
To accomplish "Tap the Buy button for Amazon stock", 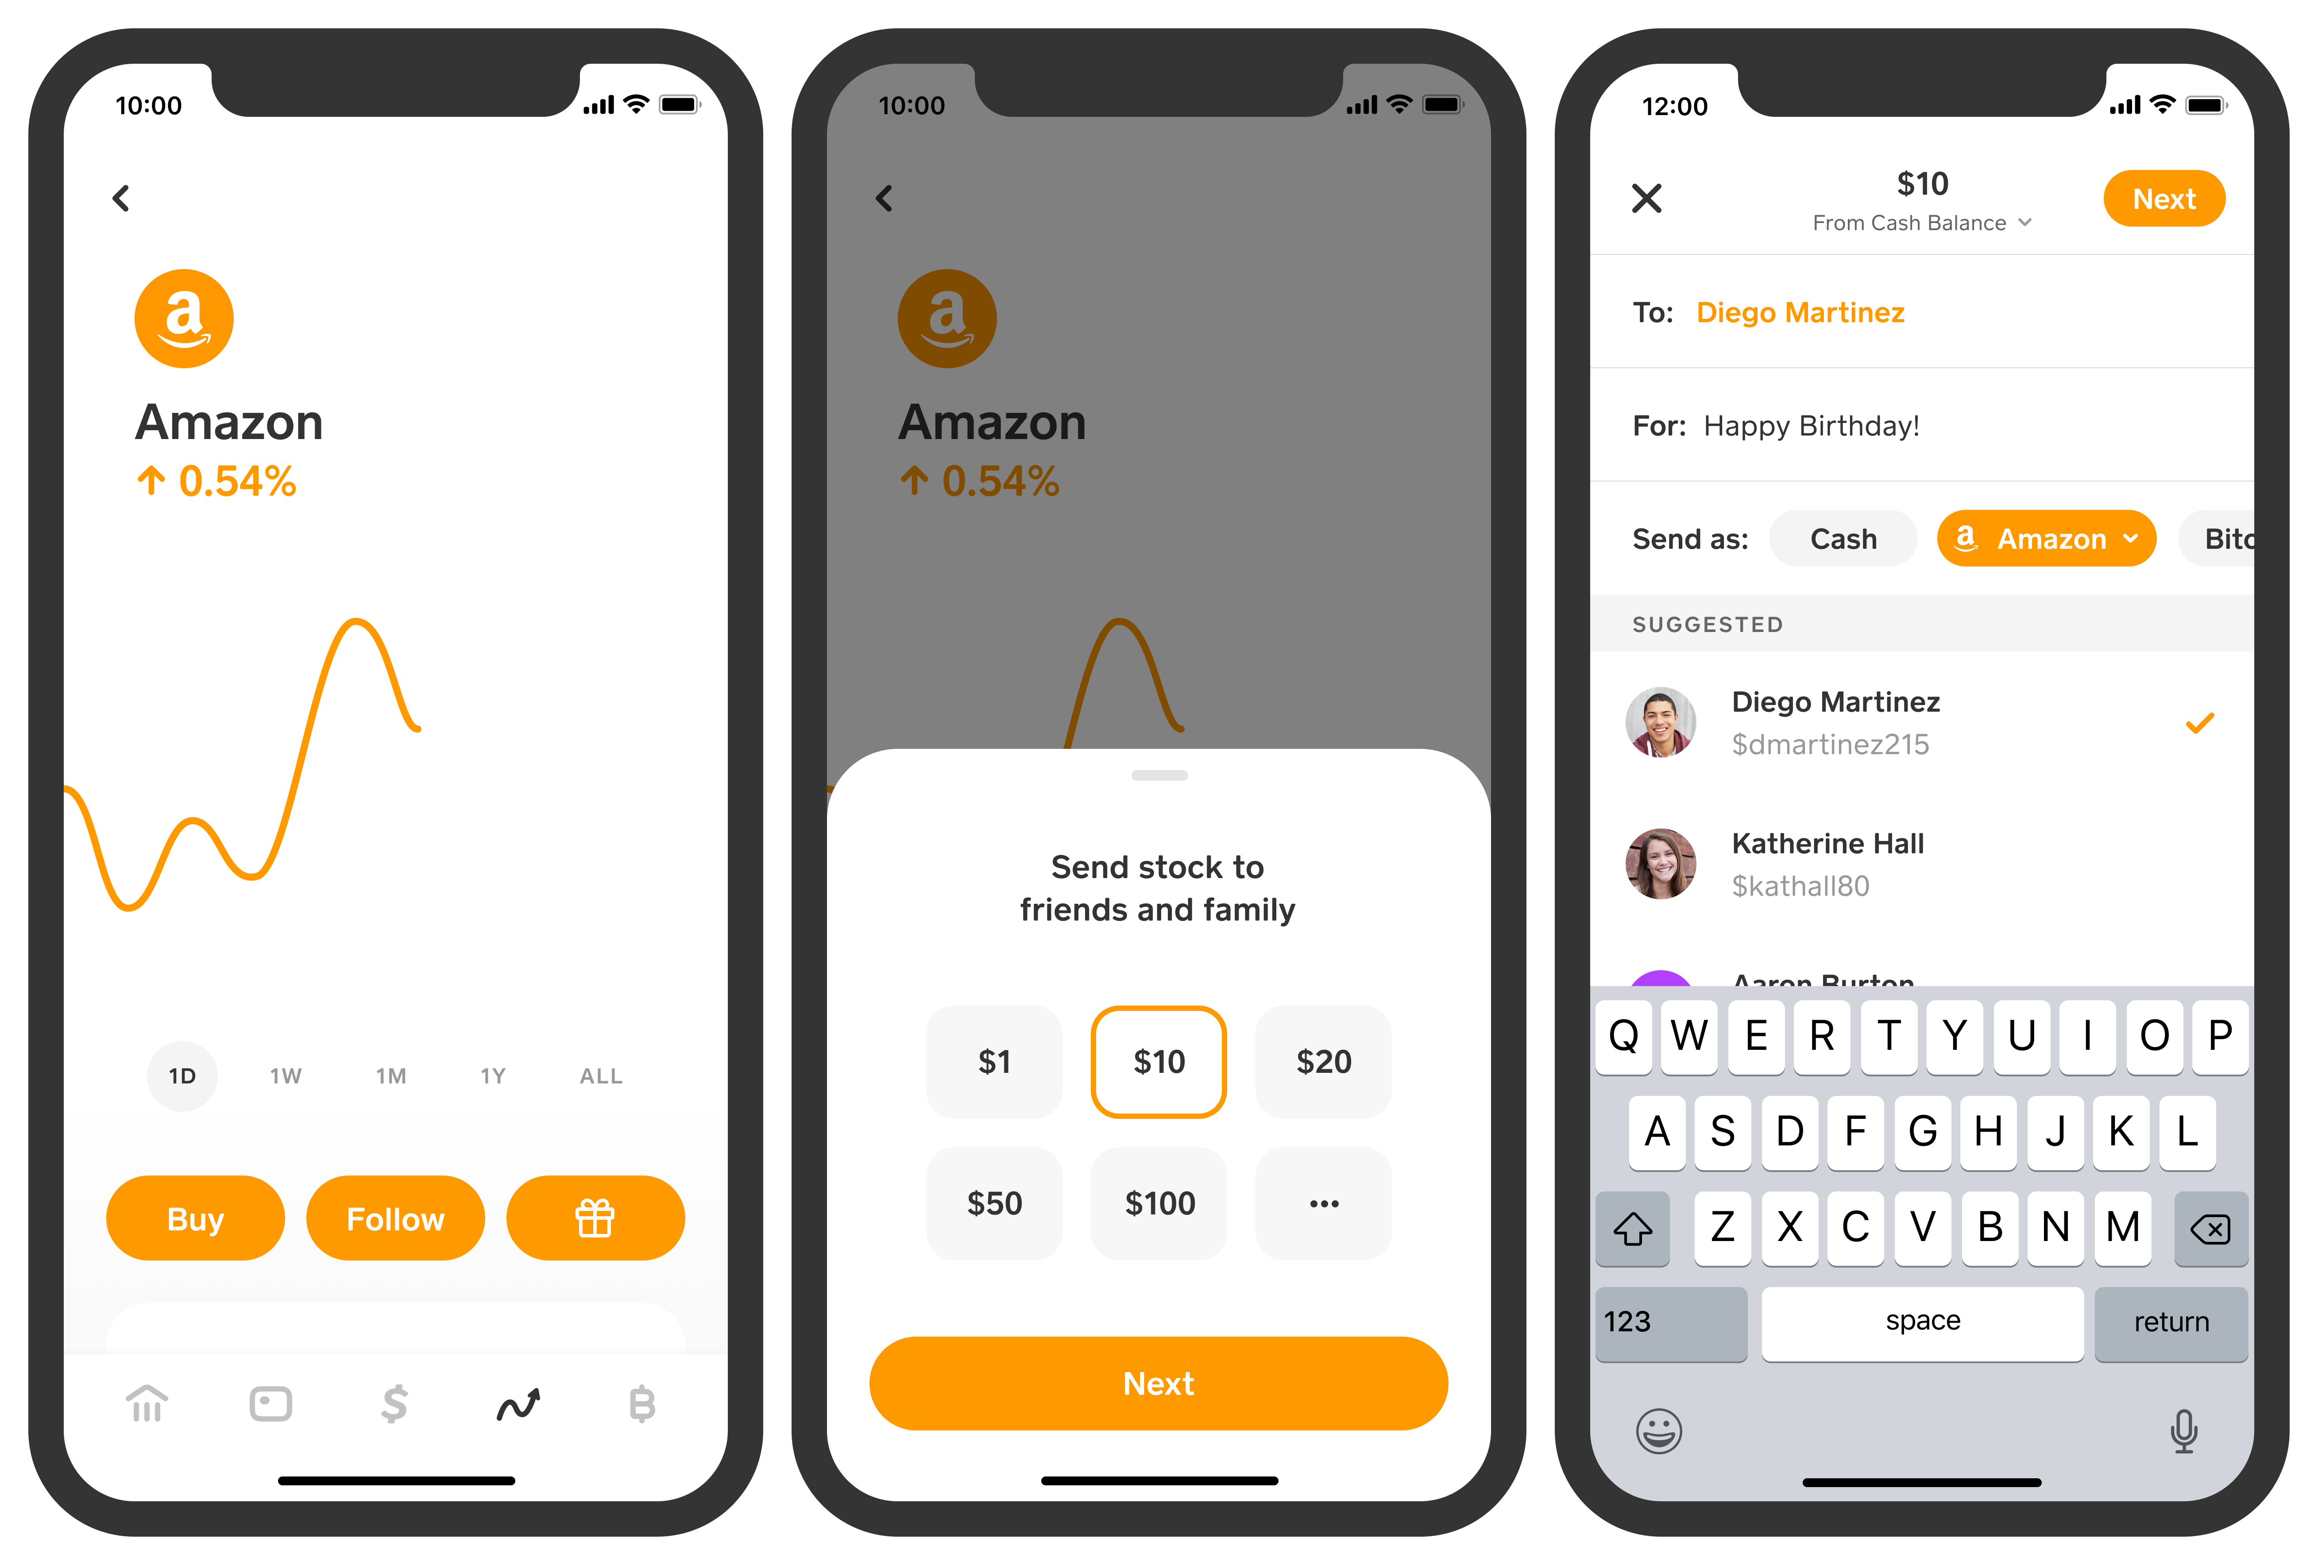I will pos(196,1218).
